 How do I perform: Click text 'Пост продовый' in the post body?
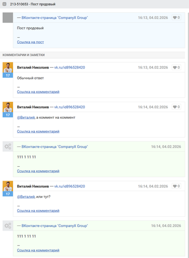(x=30, y=28)
